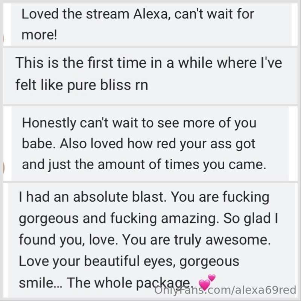Click the word "Honestly" in third message
301x301 pixels.
tap(49, 123)
